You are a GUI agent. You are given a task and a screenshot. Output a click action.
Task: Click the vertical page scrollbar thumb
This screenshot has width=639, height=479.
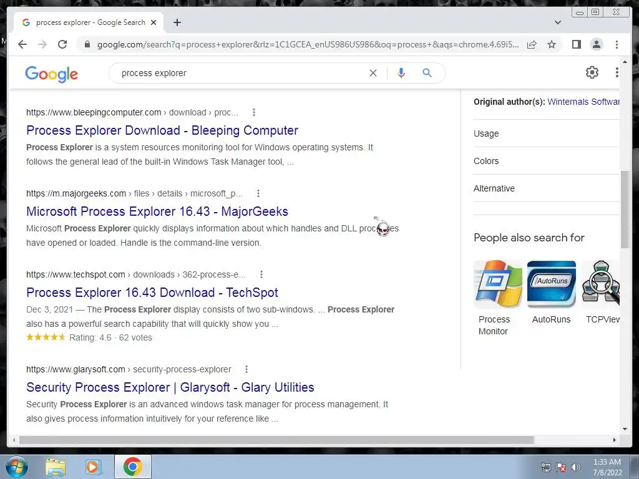pos(624,210)
